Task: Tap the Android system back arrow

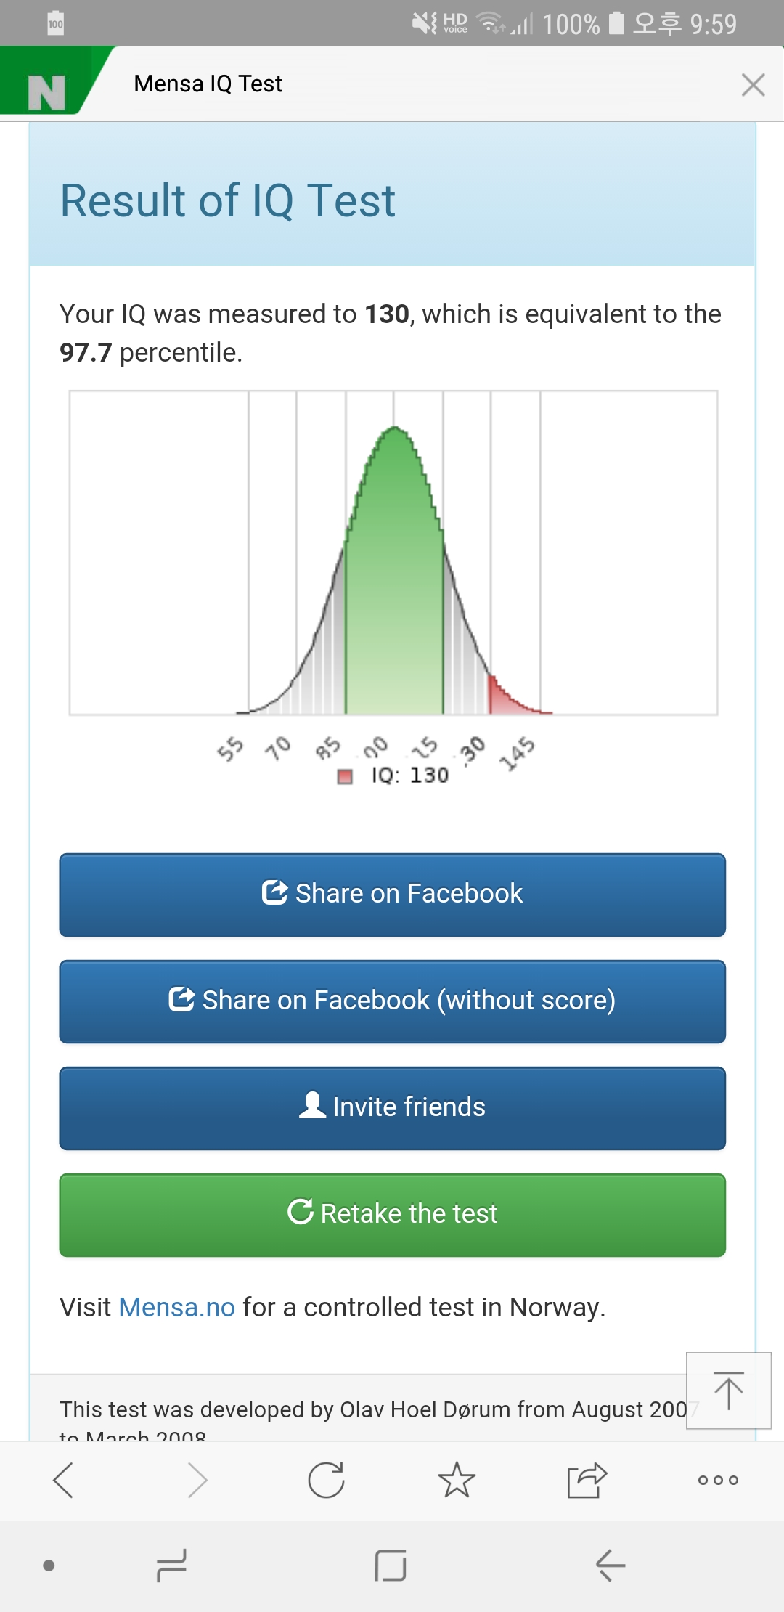Action: tap(611, 1566)
